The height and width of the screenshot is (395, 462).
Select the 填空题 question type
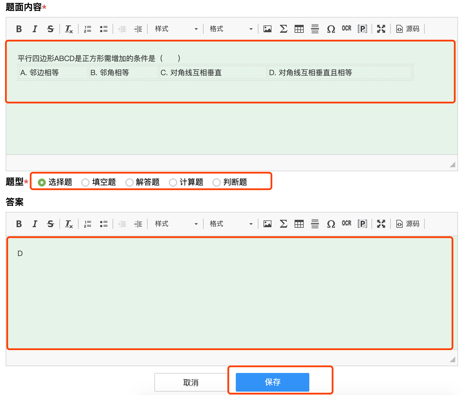(x=85, y=183)
